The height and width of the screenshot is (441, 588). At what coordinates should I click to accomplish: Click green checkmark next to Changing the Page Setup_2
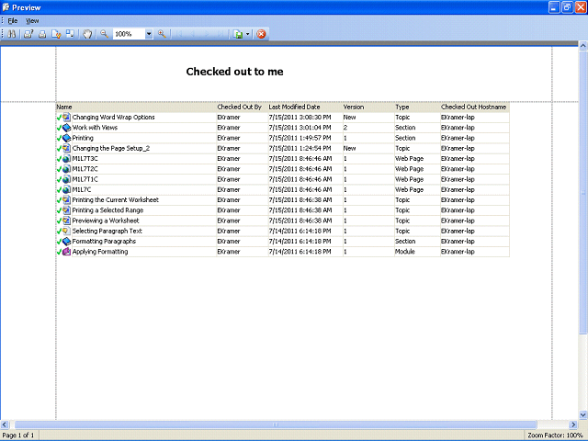[x=59, y=149]
